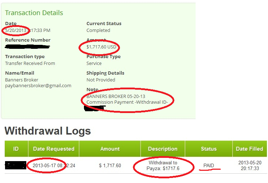This screenshot has height=183, width=268.
Task: Sort by the Status column header
Action: [209, 149]
